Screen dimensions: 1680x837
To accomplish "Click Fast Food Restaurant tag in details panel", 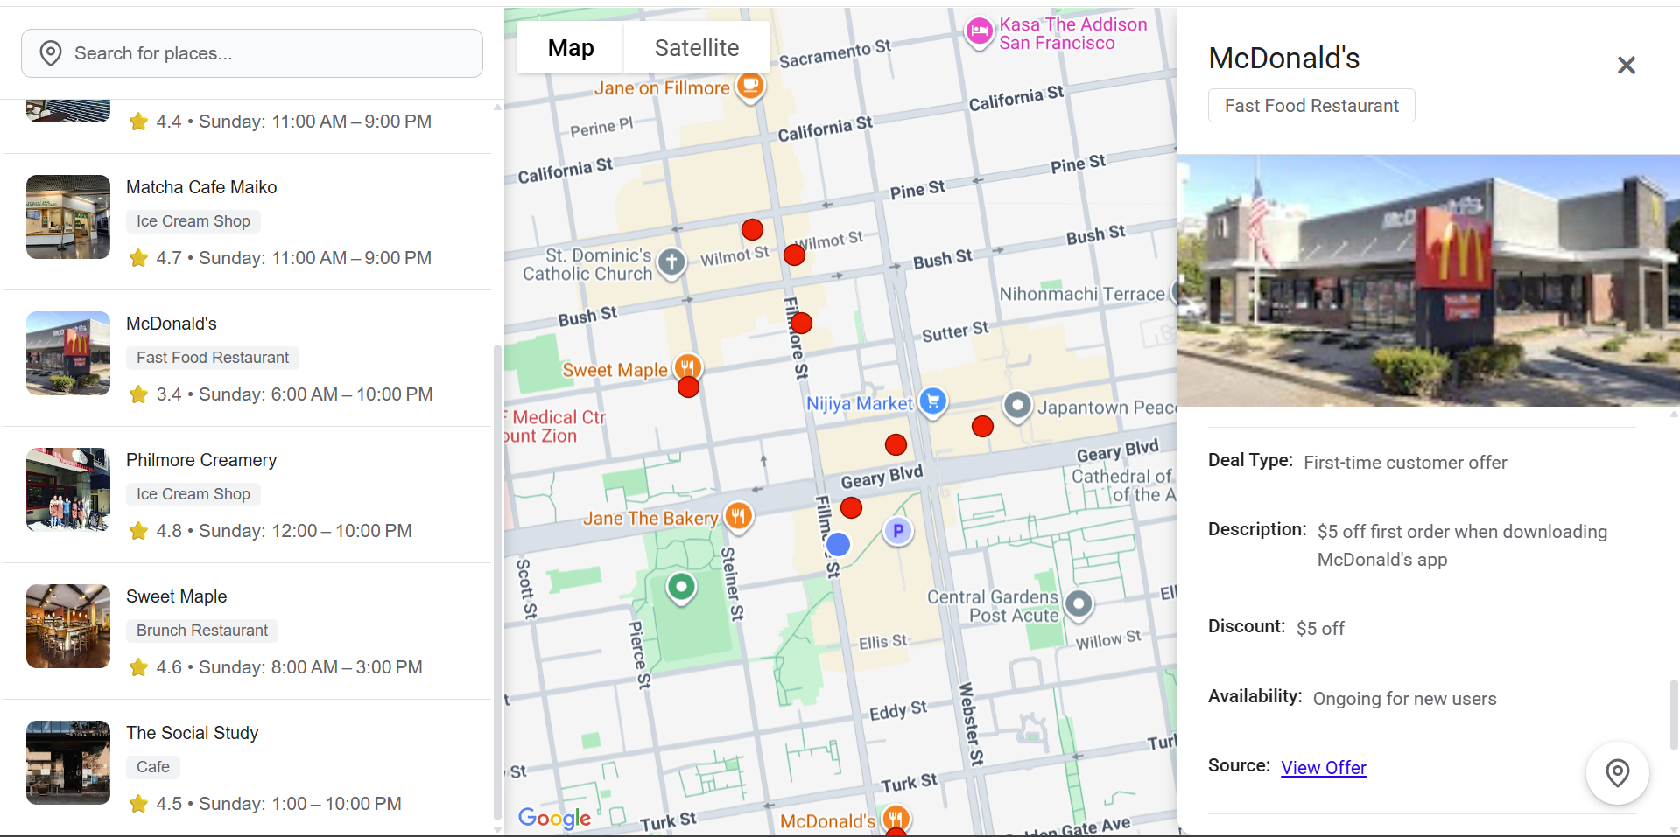I will click(1311, 106).
